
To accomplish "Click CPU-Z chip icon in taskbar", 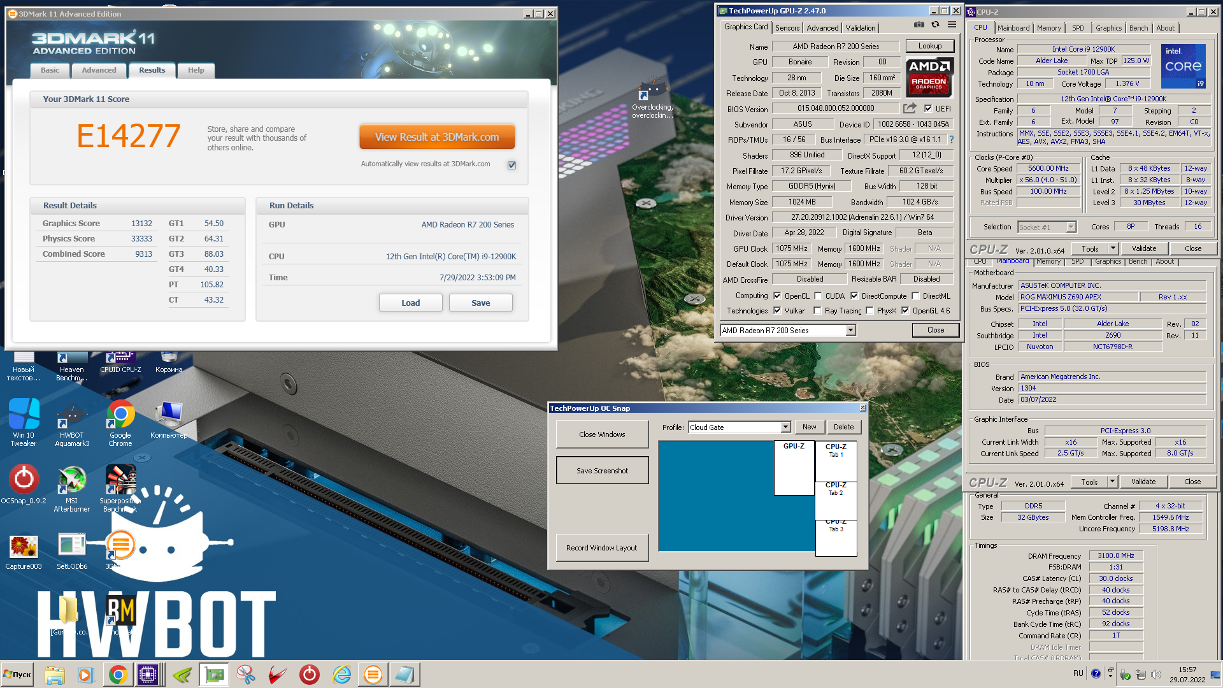I will (x=148, y=675).
